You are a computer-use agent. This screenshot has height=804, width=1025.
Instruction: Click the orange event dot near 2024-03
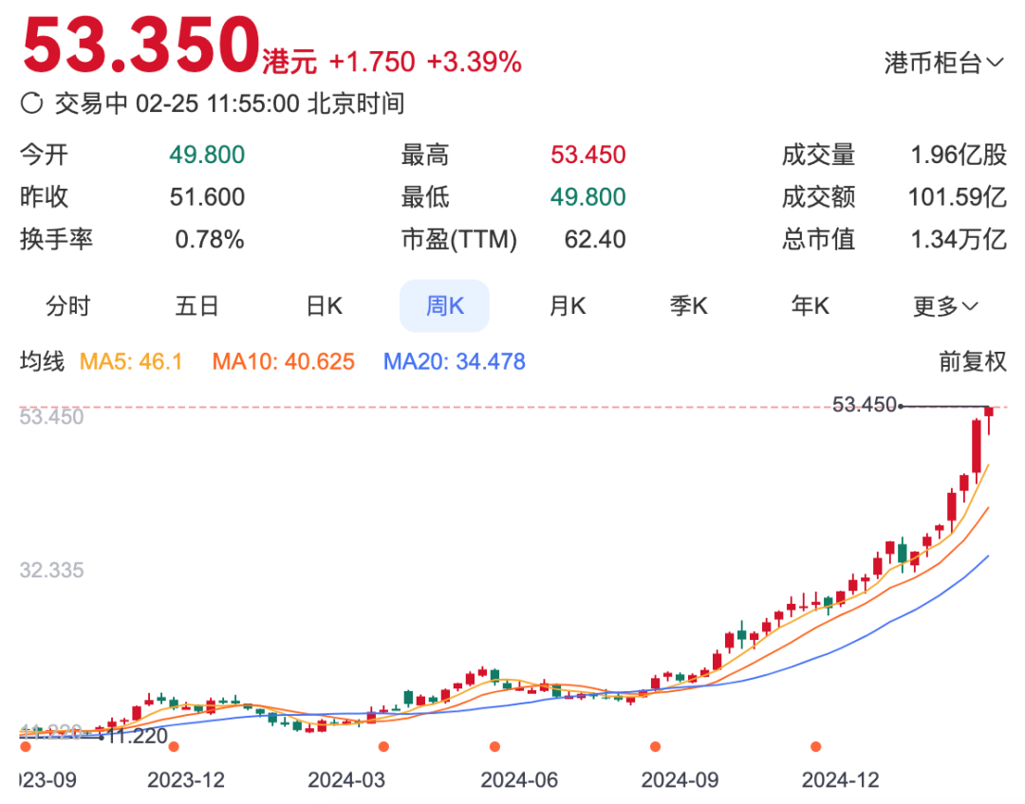tap(383, 746)
